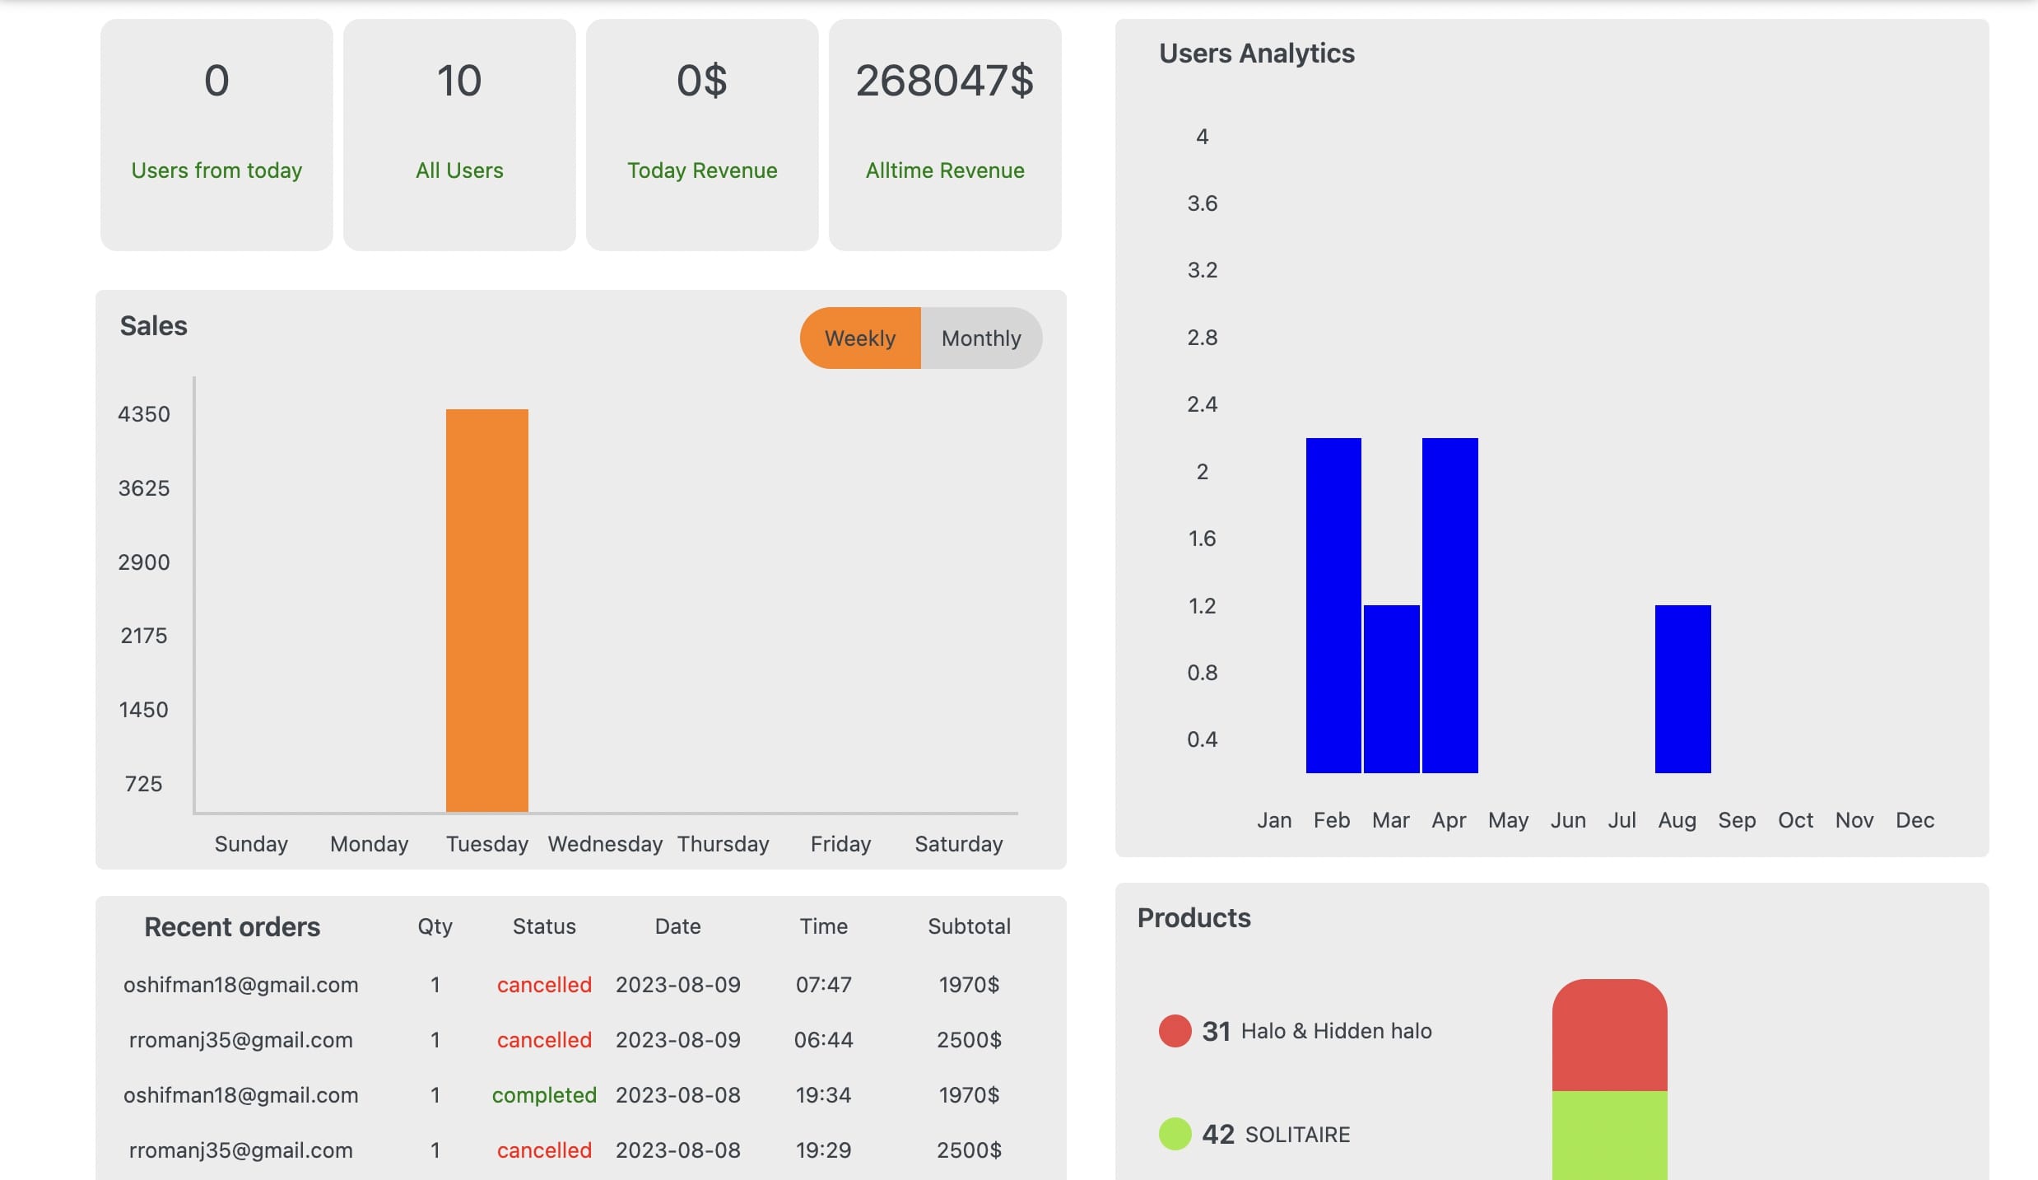
Task: Click the blue August users bar
Action: [1683, 689]
